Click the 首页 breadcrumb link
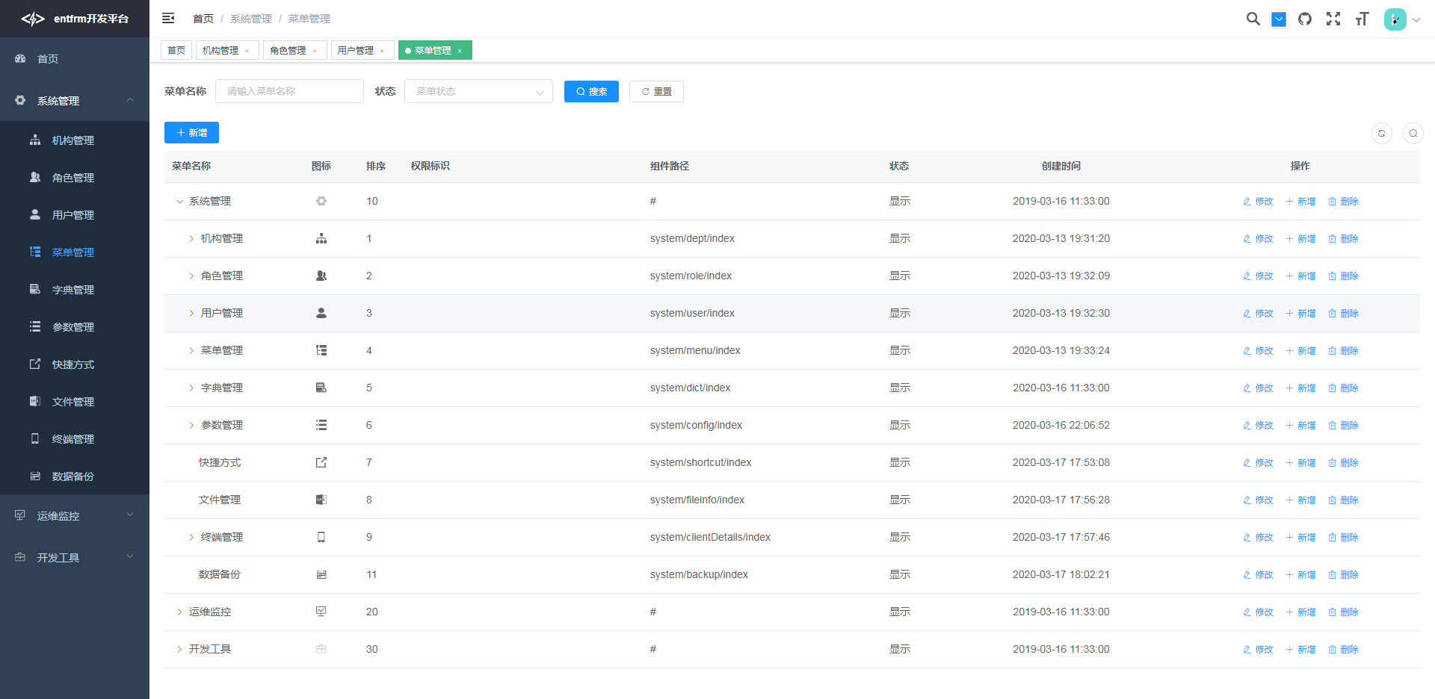This screenshot has height=699, width=1435. click(x=203, y=19)
